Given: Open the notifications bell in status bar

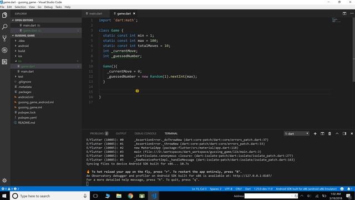Looking at the screenshot, I should tap(349, 189).
